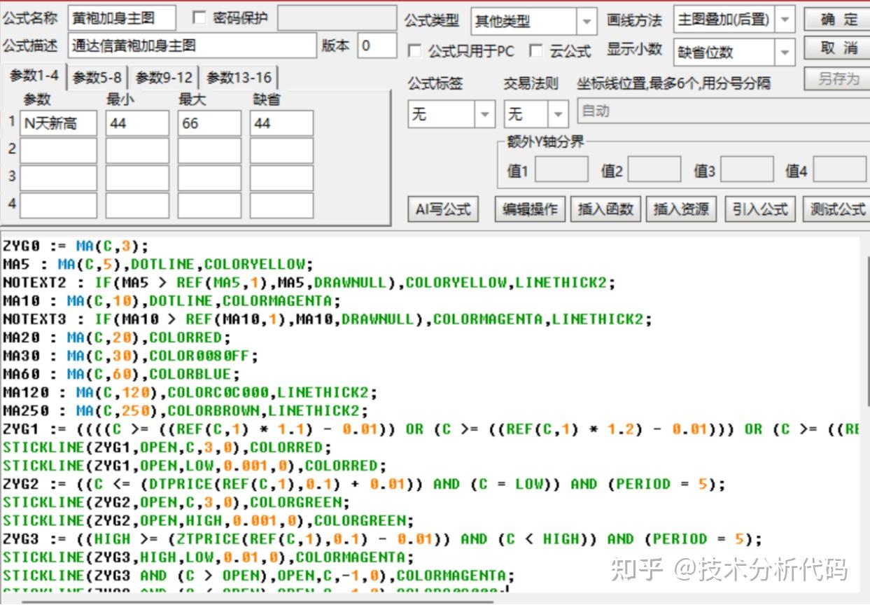Click the MA30 COLOR0080FF line
Screen dimensions: 870x605
(x=131, y=356)
